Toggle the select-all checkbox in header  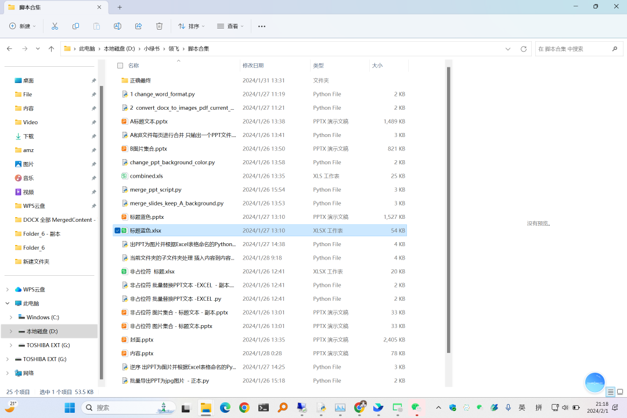pyautogui.click(x=120, y=66)
